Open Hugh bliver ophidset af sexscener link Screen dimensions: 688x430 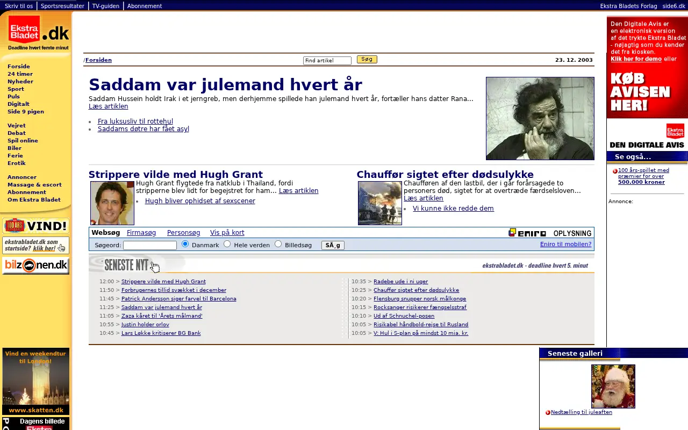tap(200, 201)
